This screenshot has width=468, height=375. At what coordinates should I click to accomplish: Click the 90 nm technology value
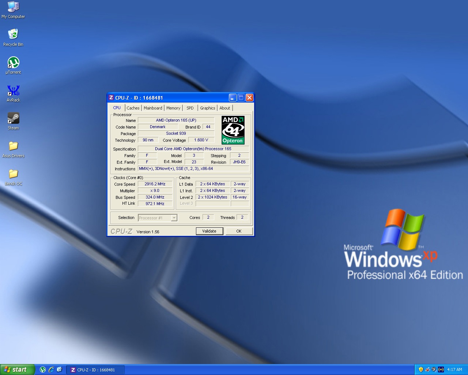tap(148, 140)
